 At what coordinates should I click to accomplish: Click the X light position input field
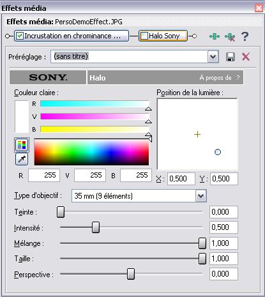point(181,179)
